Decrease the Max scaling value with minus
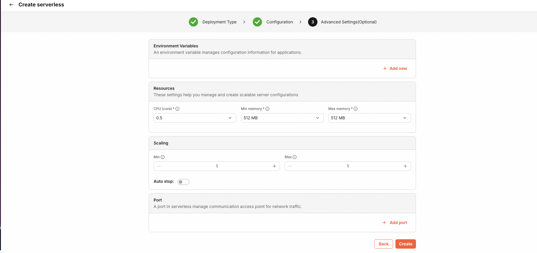Viewport: 537px width, 253px height. pyautogui.click(x=290, y=166)
